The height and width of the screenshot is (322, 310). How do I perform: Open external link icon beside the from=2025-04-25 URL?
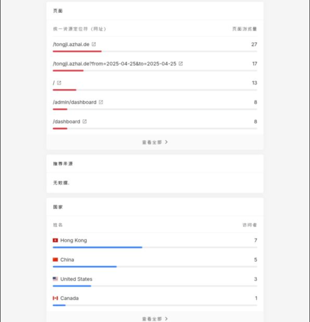[181, 64]
